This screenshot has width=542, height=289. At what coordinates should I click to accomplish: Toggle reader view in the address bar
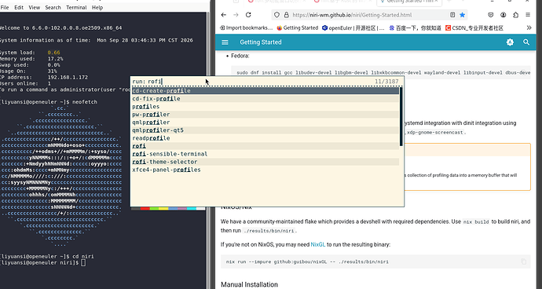pos(452,15)
